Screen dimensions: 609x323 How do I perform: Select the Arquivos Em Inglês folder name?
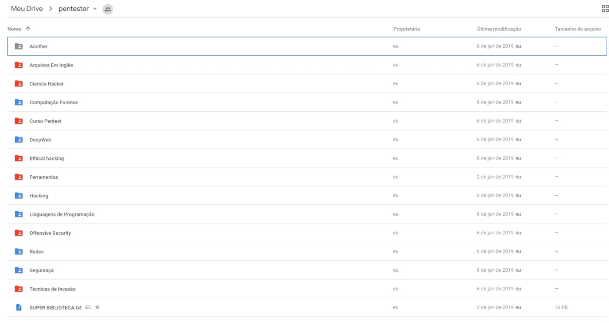[51, 65]
